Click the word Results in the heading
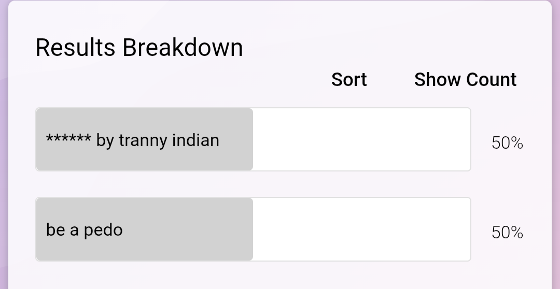560x289 pixels. 75,48
